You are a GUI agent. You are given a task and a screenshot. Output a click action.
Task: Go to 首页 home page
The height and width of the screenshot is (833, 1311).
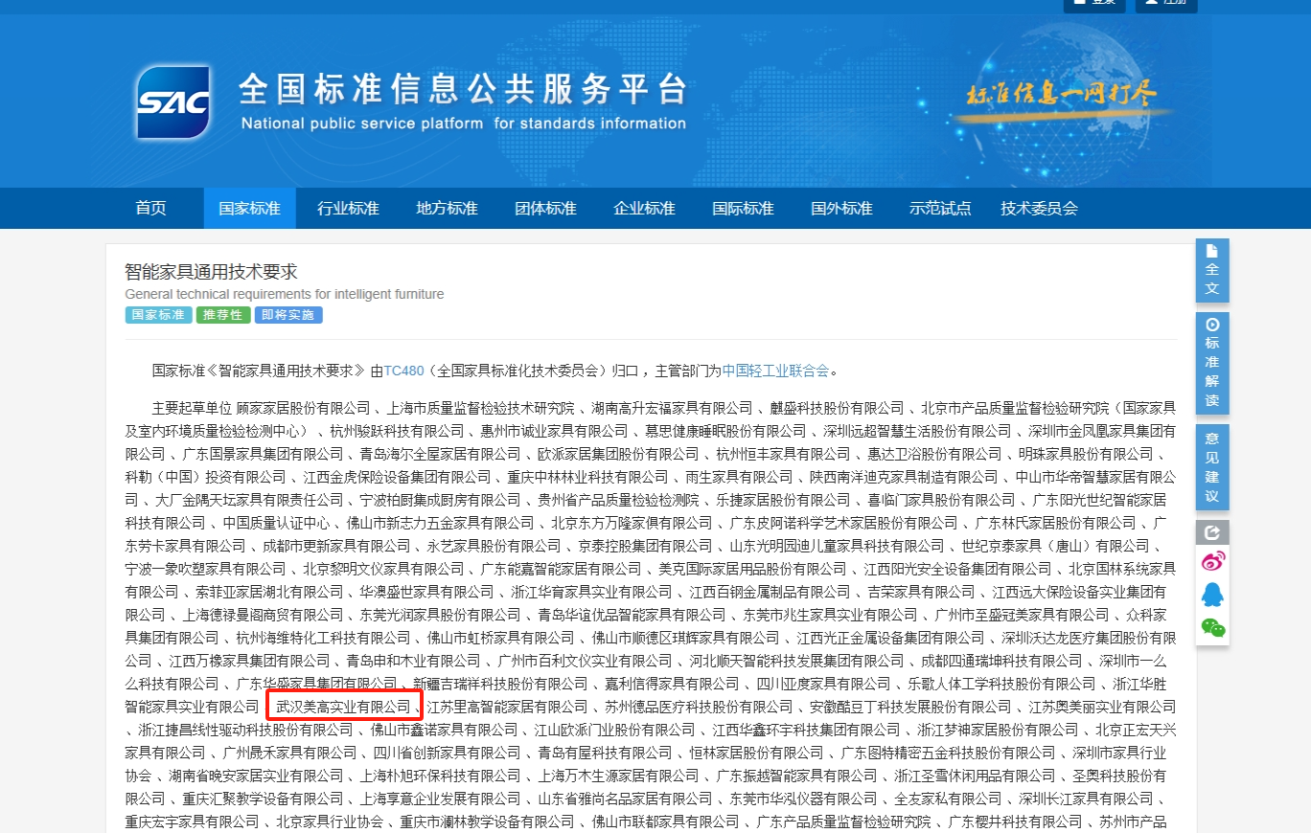tap(150, 208)
